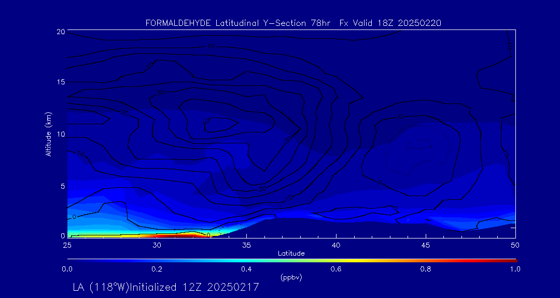The width and height of the screenshot is (560, 298).
Task: Click altitude tick label 0 on y-axis
Action: 63,236
